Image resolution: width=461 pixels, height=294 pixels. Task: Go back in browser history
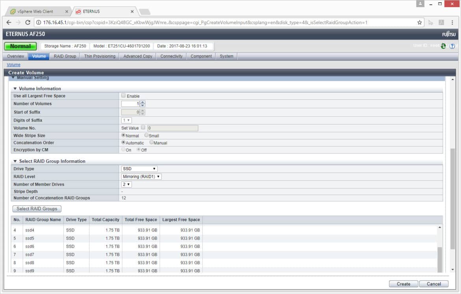click(9, 22)
